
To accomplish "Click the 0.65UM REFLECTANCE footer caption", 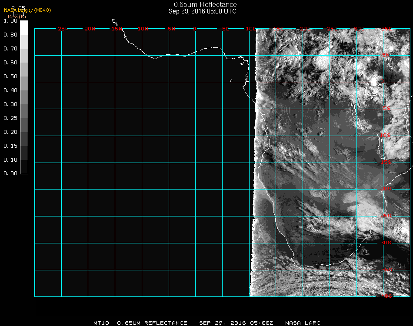I will [x=152, y=323].
